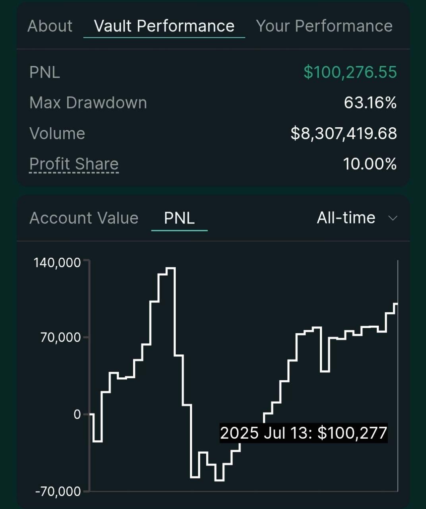The image size is (426, 509).
Task: Open the About tab
Action: 50,26
